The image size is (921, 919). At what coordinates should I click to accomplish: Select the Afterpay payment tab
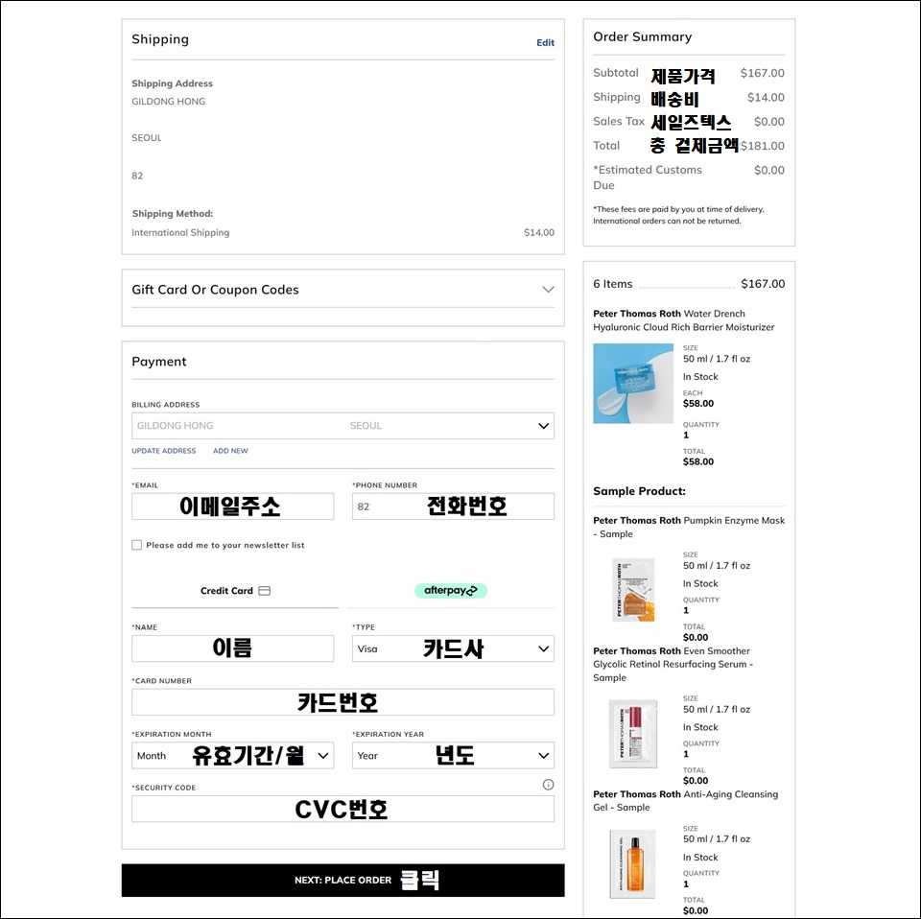pos(451,591)
